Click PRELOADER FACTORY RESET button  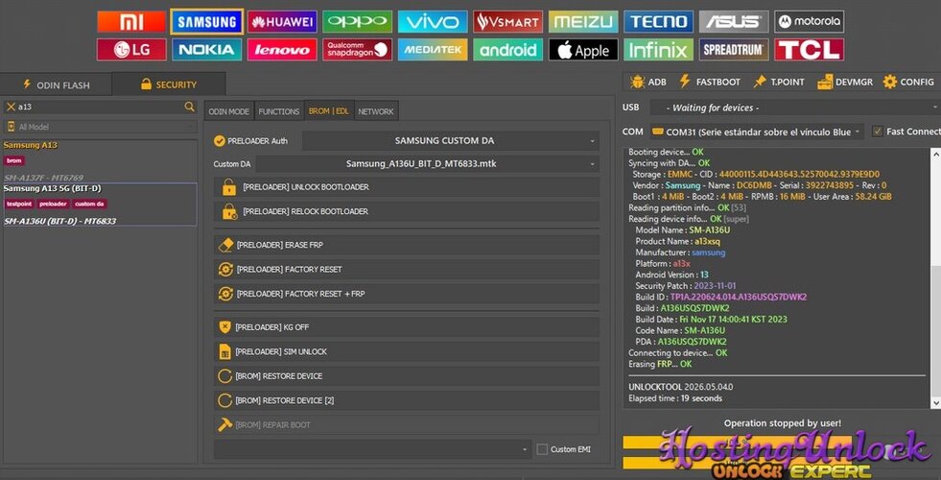[407, 269]
